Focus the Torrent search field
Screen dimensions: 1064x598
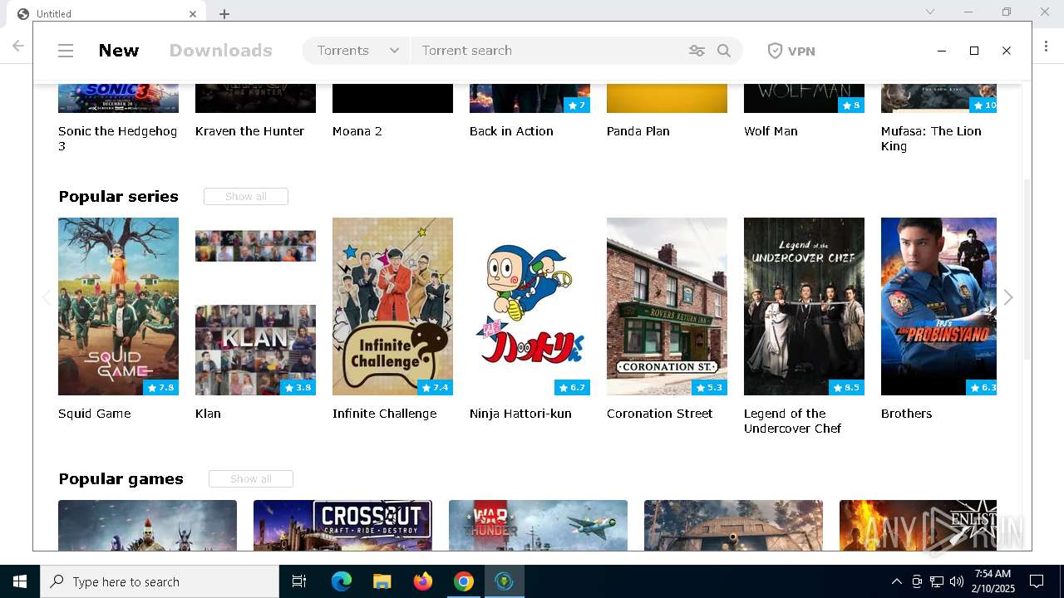tap(549, 51)
